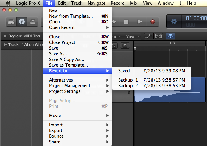
Task: Open the LCD gear settings icon
Action: click(x=174, y=21)
